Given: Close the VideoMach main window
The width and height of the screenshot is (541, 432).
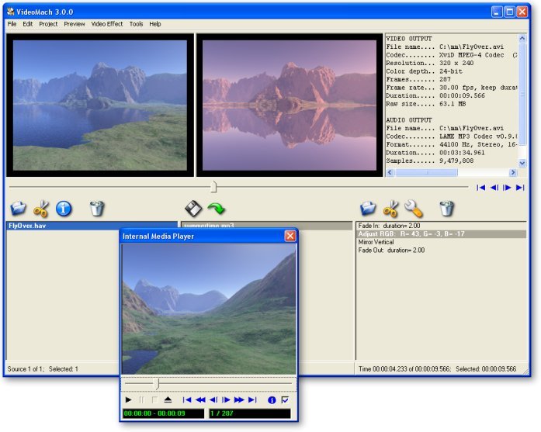Looking at the screenshot, I should click(522, 12).
